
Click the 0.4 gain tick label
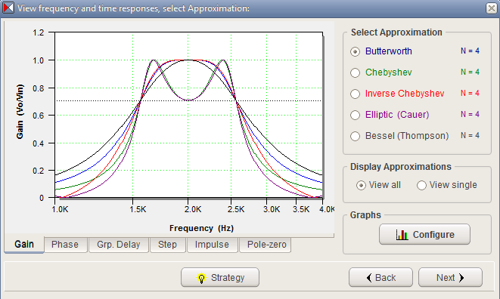(x=39, y=143)
